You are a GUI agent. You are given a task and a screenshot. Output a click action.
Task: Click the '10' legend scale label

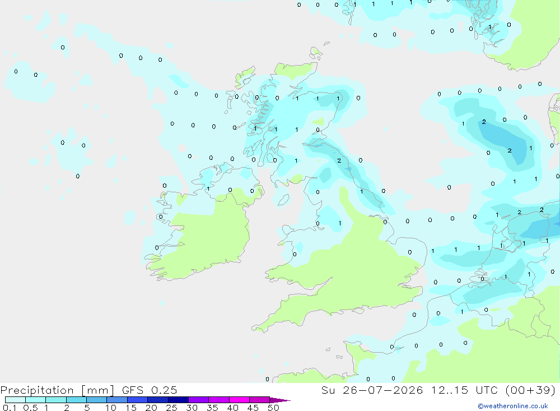(x=111, y=408)
